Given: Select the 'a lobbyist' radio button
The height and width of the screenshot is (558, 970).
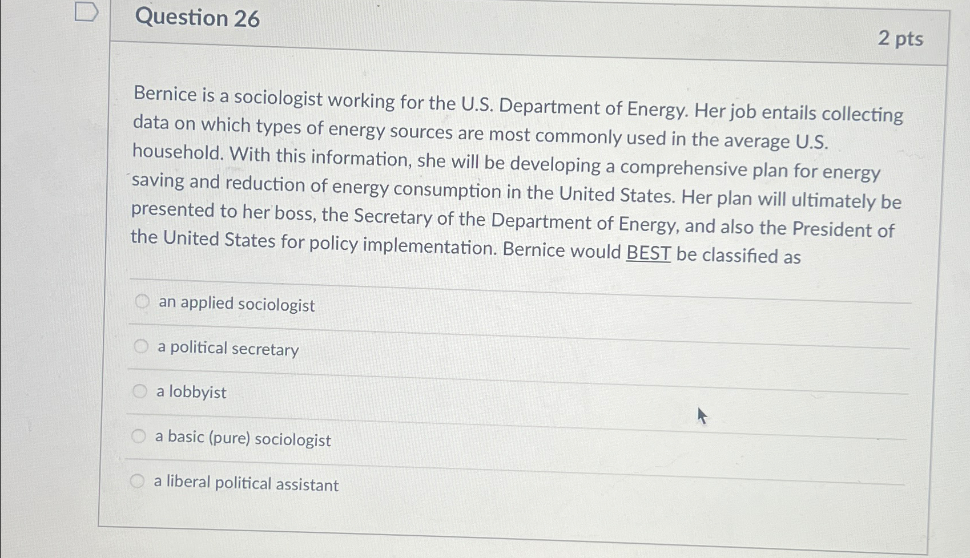Looking at the screenshot, I should tap(139, 390).
